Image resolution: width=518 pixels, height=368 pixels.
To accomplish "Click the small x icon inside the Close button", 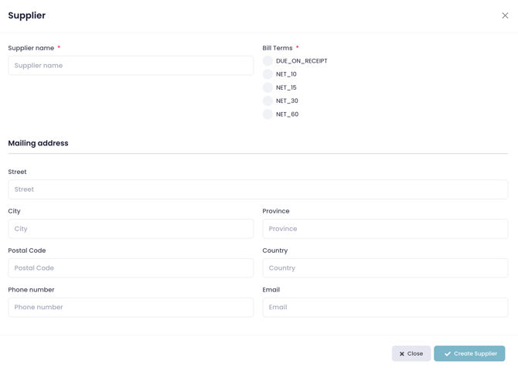I will 402,354.
